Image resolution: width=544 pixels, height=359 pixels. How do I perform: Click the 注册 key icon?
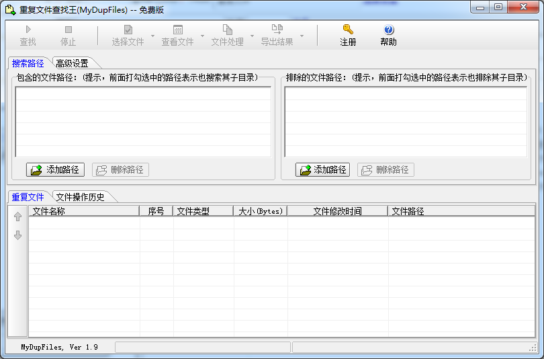(x=348, y=30)
